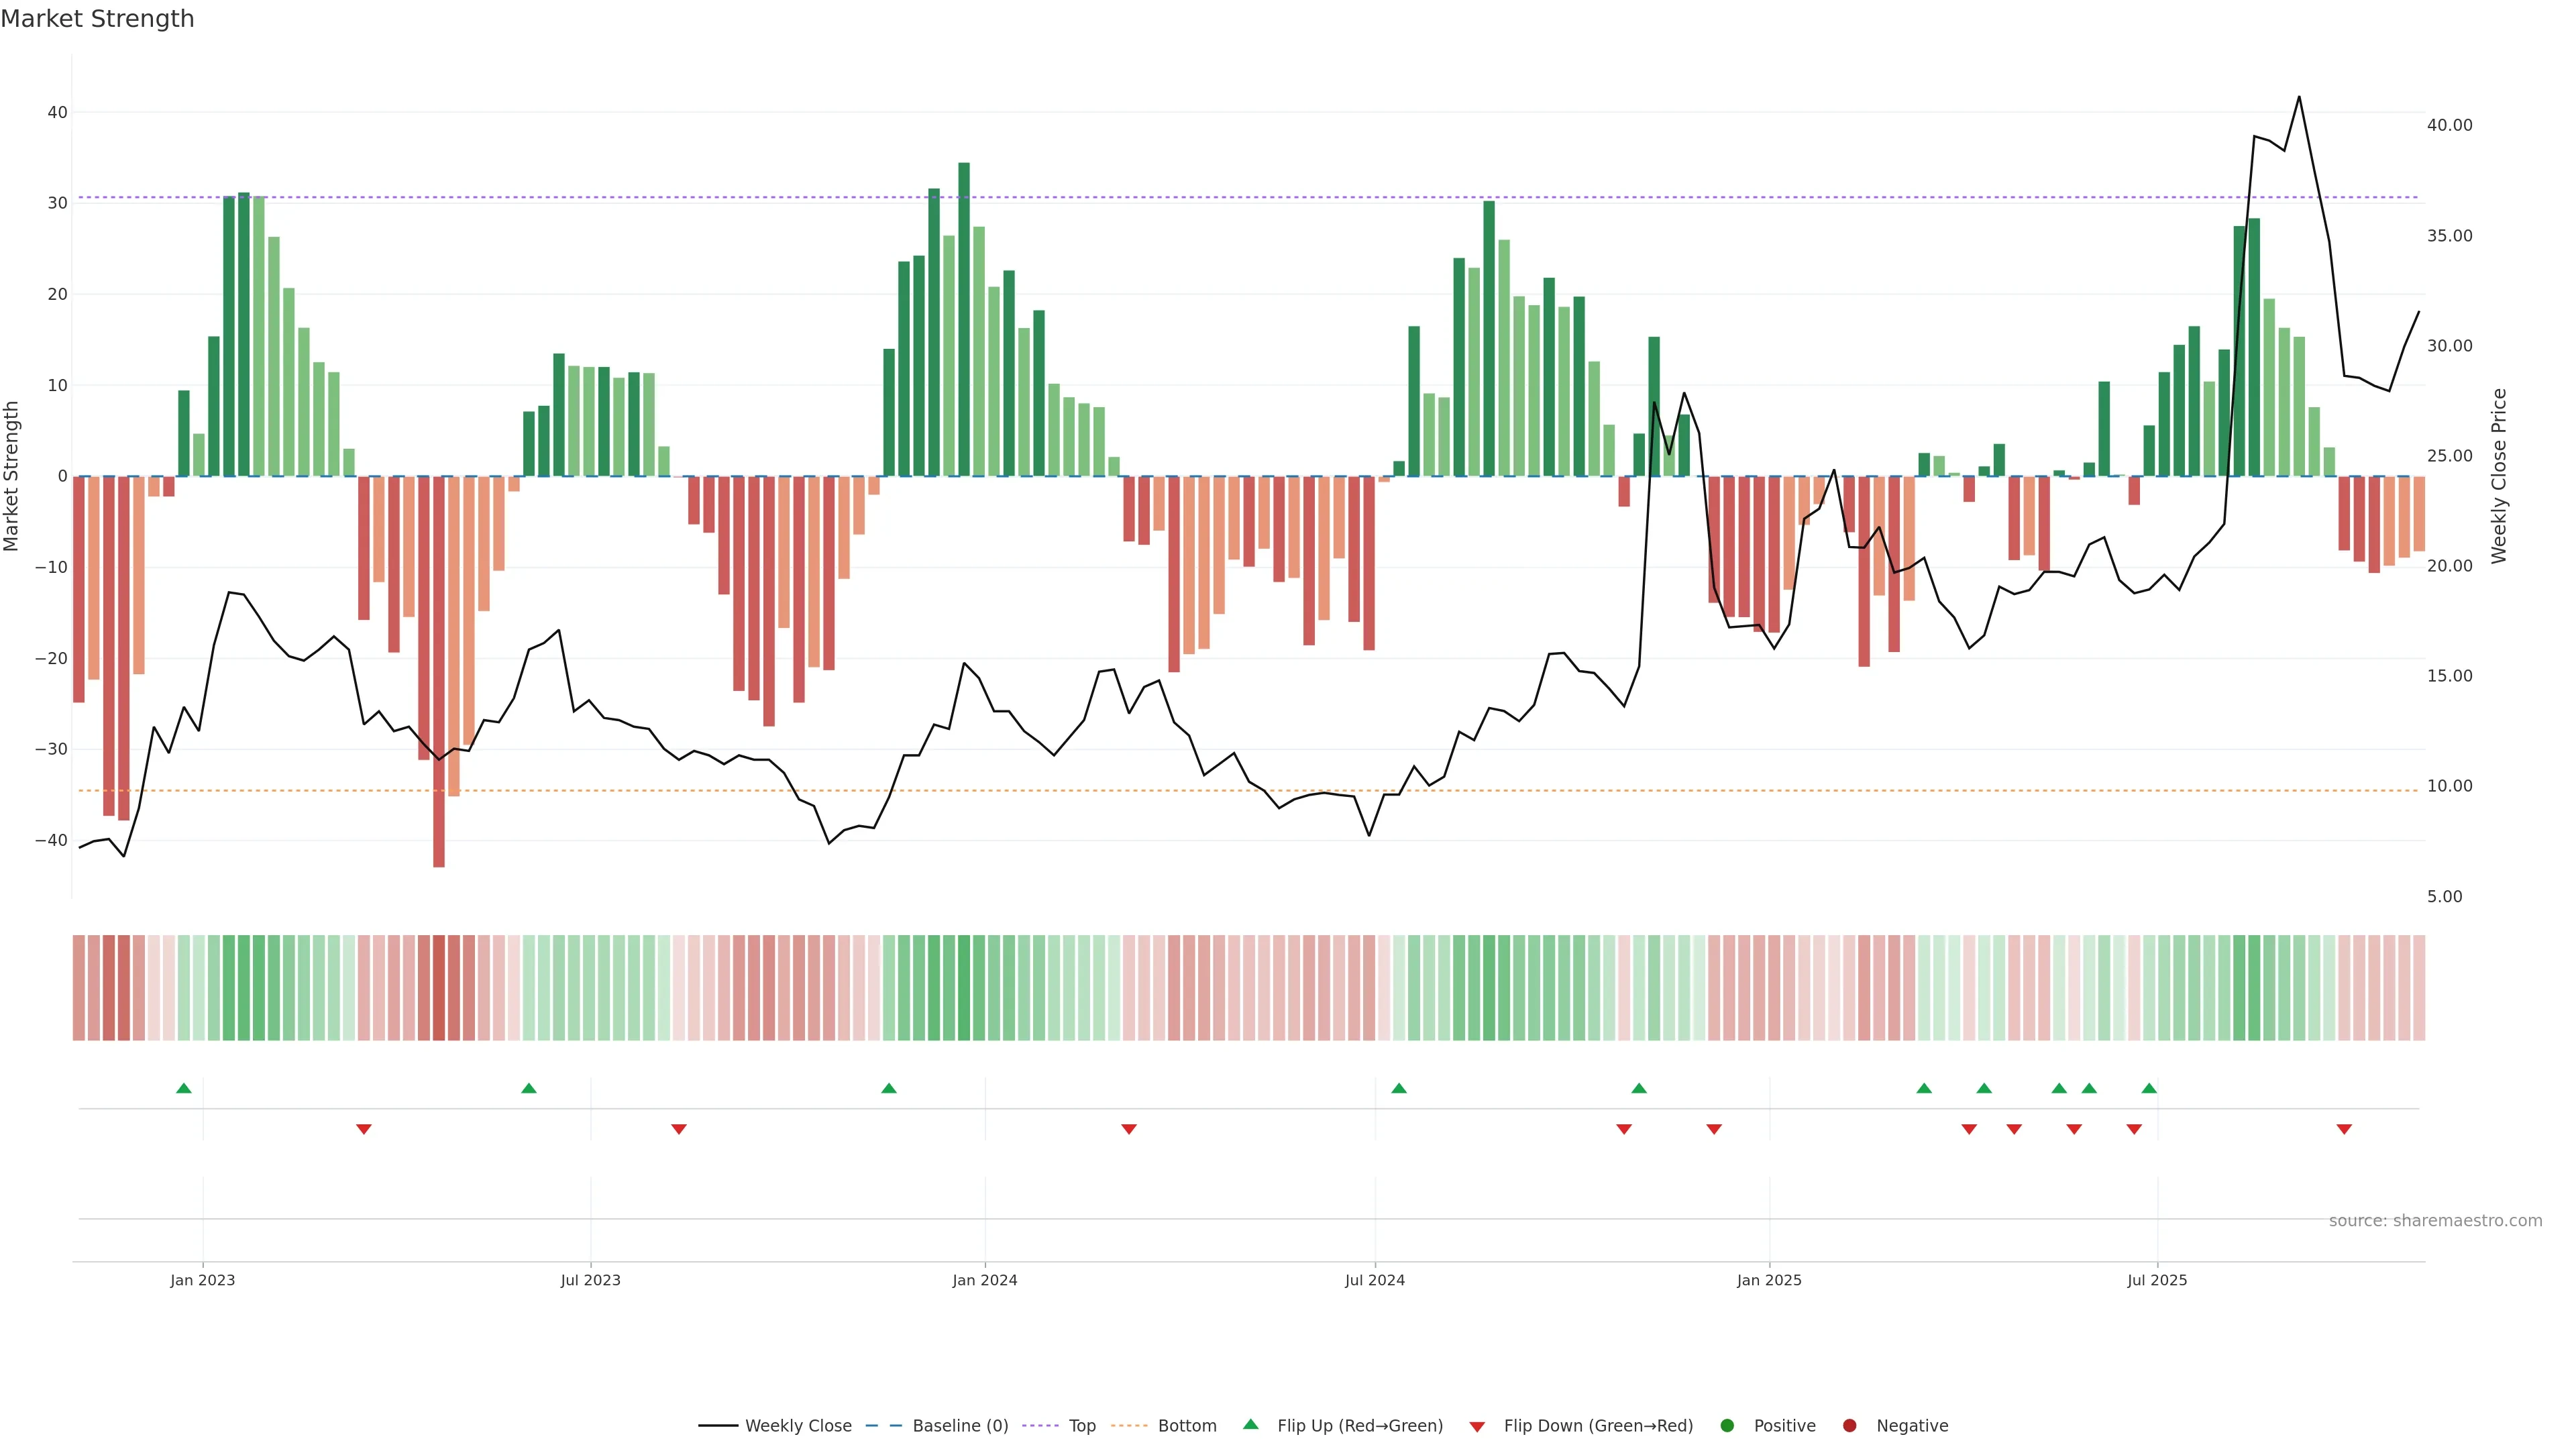Click the Jan 2025 x-axis label
The image size is (2576, 1449).
pyautogui.click(x=1769, y=1280)
